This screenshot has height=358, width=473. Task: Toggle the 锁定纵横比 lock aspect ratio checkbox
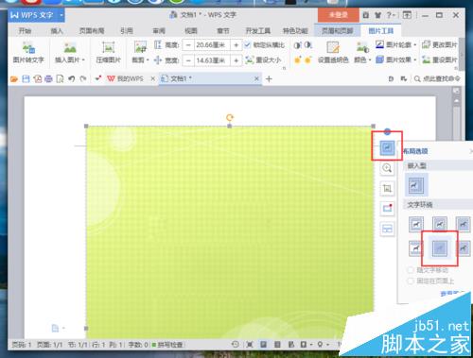[x=247, y=45]
